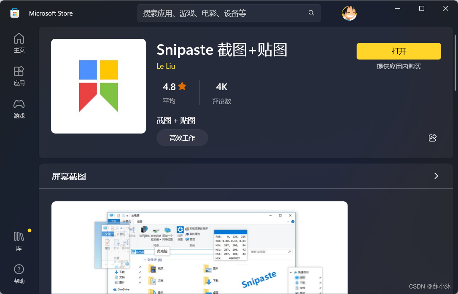Minimize the Microsoft Store window
The width and height of the screenshot is (458, 294).
(398, 9)
